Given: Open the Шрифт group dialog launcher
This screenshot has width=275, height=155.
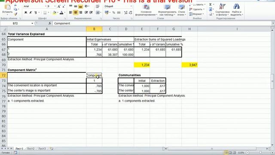Looking at the screenshot, I should click(65, 18).
